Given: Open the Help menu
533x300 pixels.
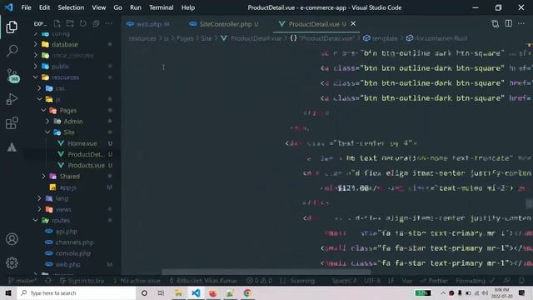Looking at the screenshot, I should tap(188, 7).
